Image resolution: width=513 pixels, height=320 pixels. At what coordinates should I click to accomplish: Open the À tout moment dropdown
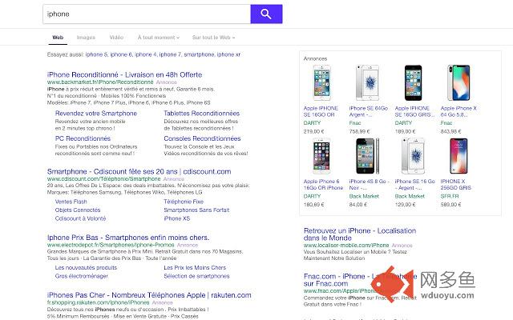159,38
